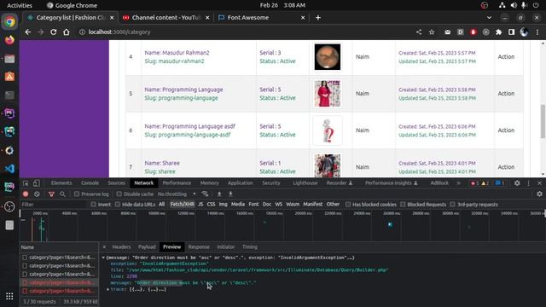Open network search magnifier icon
Screen dimensions: 546x307
tap(62, 194)
